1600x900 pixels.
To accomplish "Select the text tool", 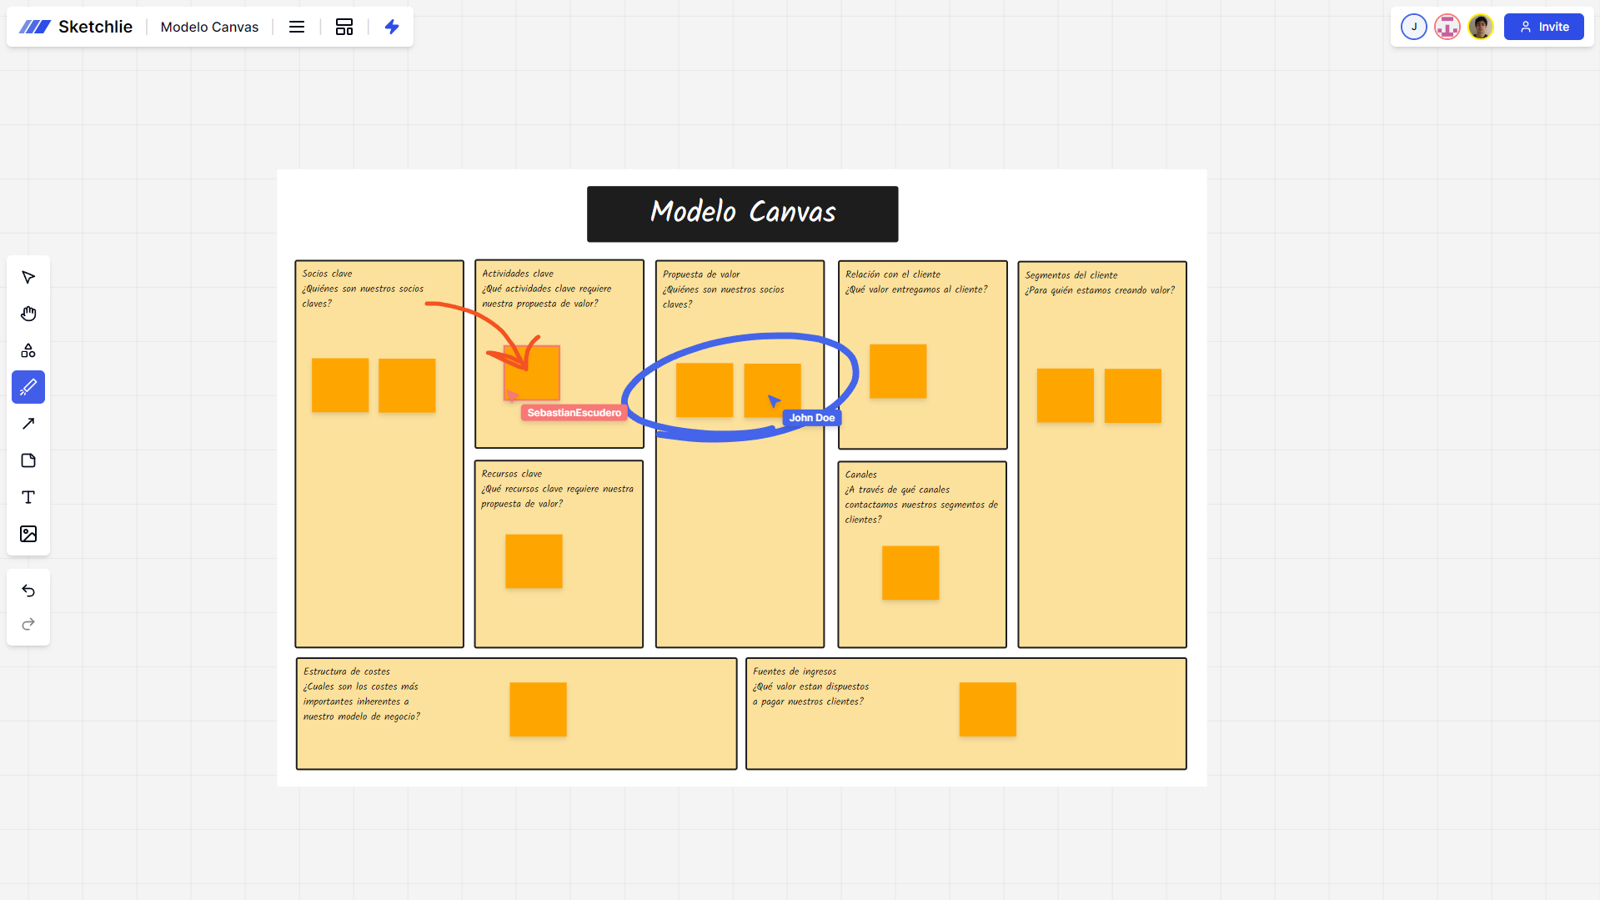I will click(x=28, y=497).
